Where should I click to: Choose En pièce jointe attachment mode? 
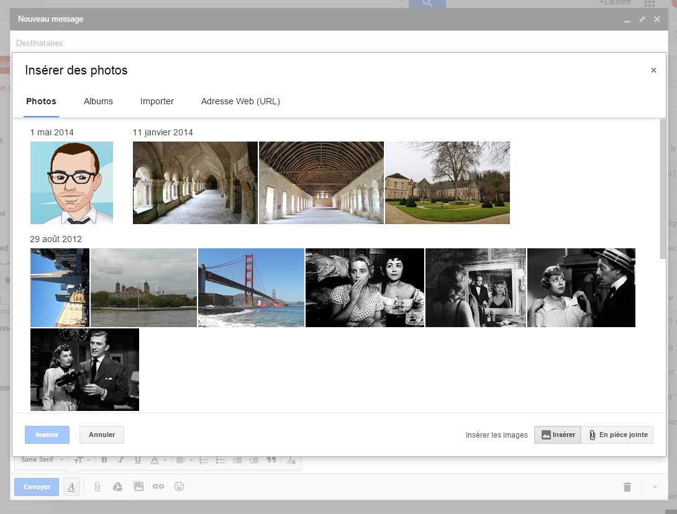pyautogui.click(x=617, y=435)
